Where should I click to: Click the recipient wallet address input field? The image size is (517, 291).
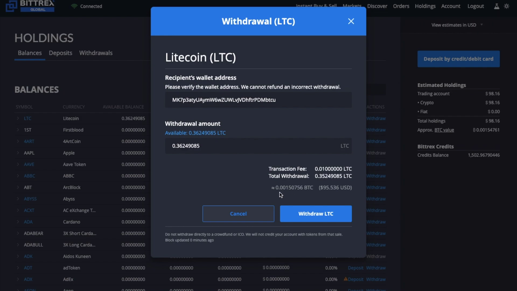tap(258, 99)
